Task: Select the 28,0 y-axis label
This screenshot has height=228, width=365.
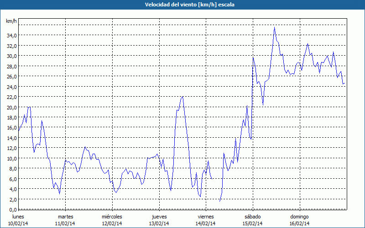Action: click(x=11, y=66)
